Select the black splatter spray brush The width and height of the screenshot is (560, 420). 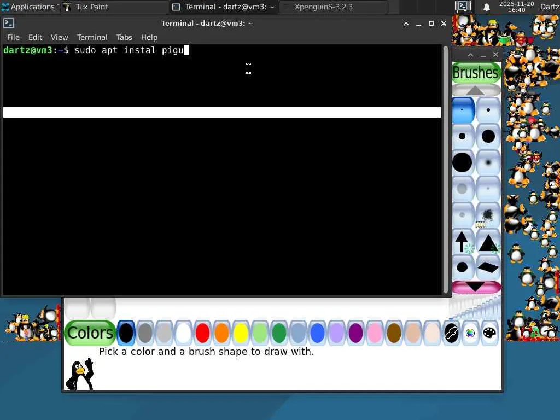pyautogui.click(x=488, y=214)
